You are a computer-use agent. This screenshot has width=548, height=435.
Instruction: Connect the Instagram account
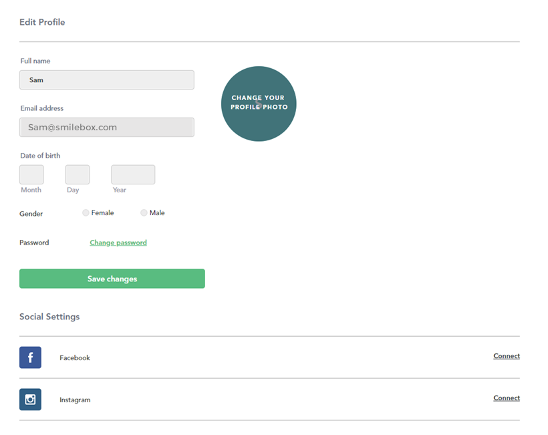507,398
